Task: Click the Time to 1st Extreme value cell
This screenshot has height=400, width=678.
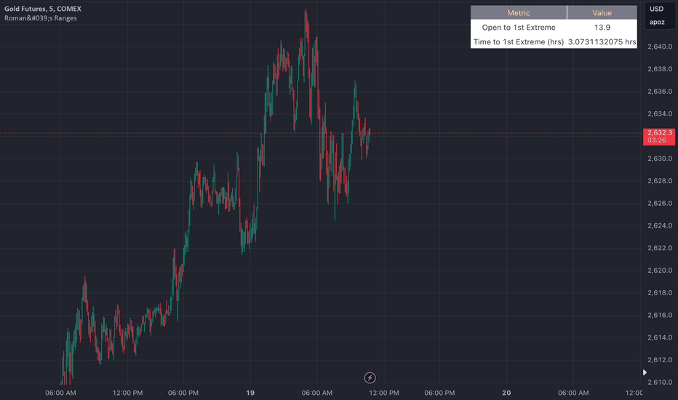Action: 602,41
